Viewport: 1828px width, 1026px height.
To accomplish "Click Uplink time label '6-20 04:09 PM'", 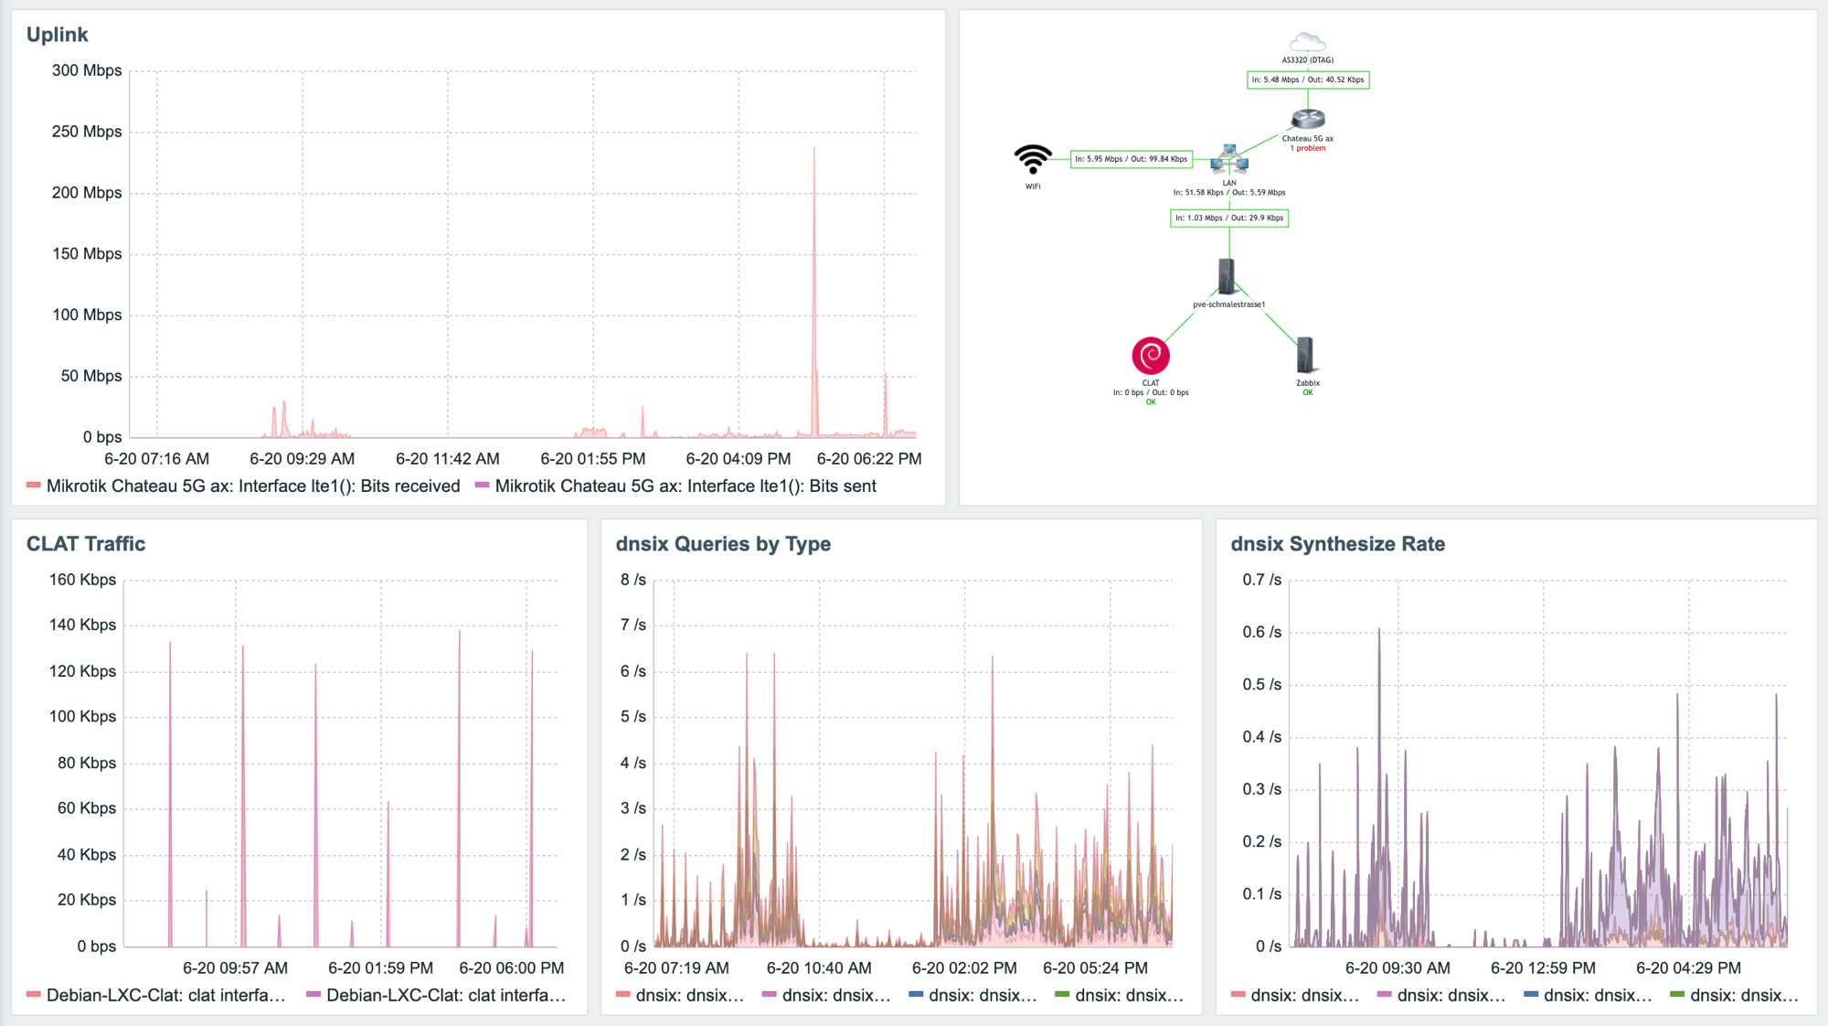I will [739, 459].
